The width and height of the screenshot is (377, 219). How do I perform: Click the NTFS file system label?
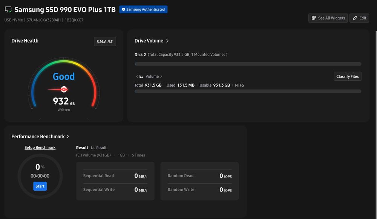(x=239, y=85)
